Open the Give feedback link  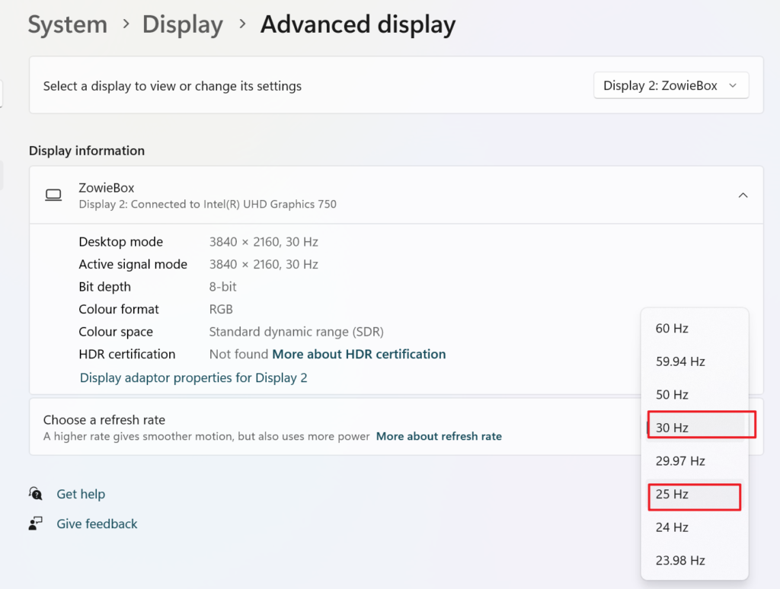(x=97, y=524)
